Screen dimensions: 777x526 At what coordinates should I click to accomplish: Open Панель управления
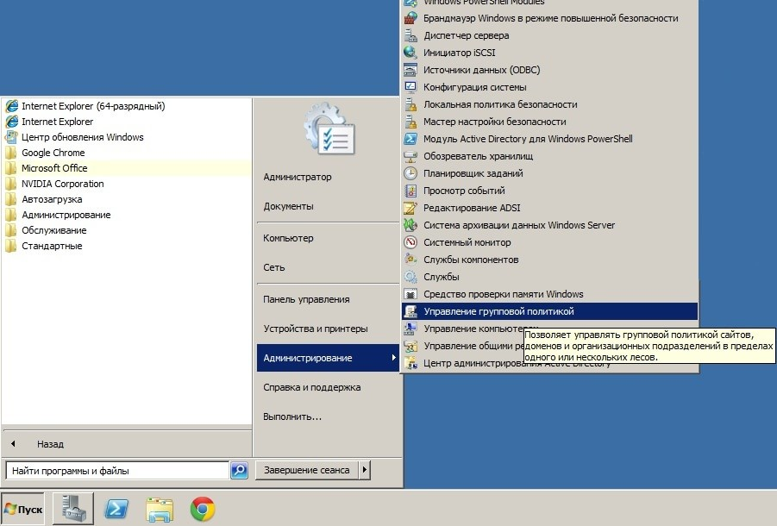pos(306,299)
